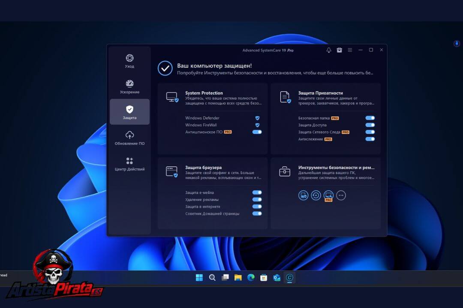This screenshot has height=308, width=463.
Task: Click the round icon on desktop's right edge
Action: point(457,44)
